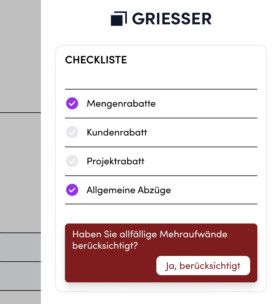
Task: Click the purple checkmark beside Allgemeine Abzüge
Action: [x=72, y=190]
